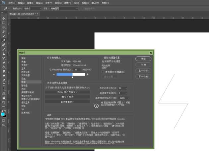Click the plus button beside memory slider

[x=88, y=75]
